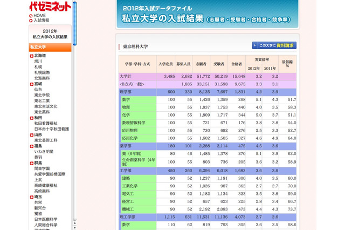Screen dimensions: 345x230
Task: Open いわき明星 link
Action: pyautogui.click(x=44, y=152)
